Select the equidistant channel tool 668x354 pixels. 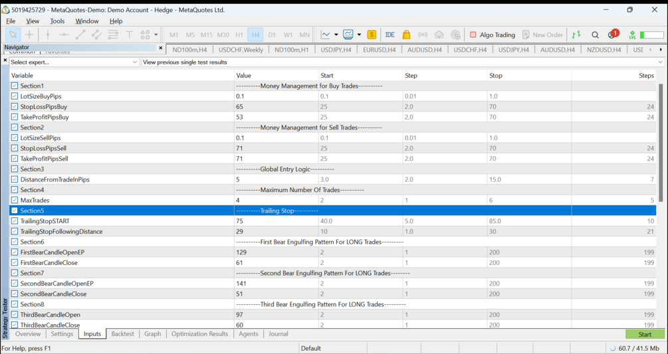click(x=96, y=35)
